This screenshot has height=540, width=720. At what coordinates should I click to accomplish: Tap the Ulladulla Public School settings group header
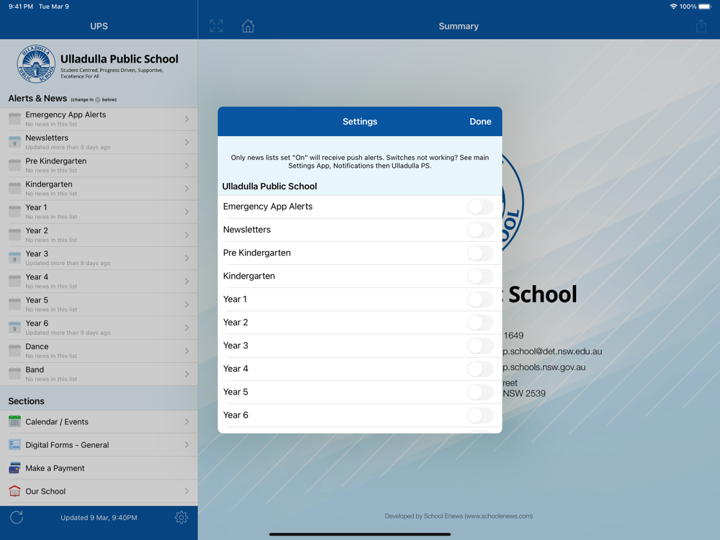(x=269, y=186)
